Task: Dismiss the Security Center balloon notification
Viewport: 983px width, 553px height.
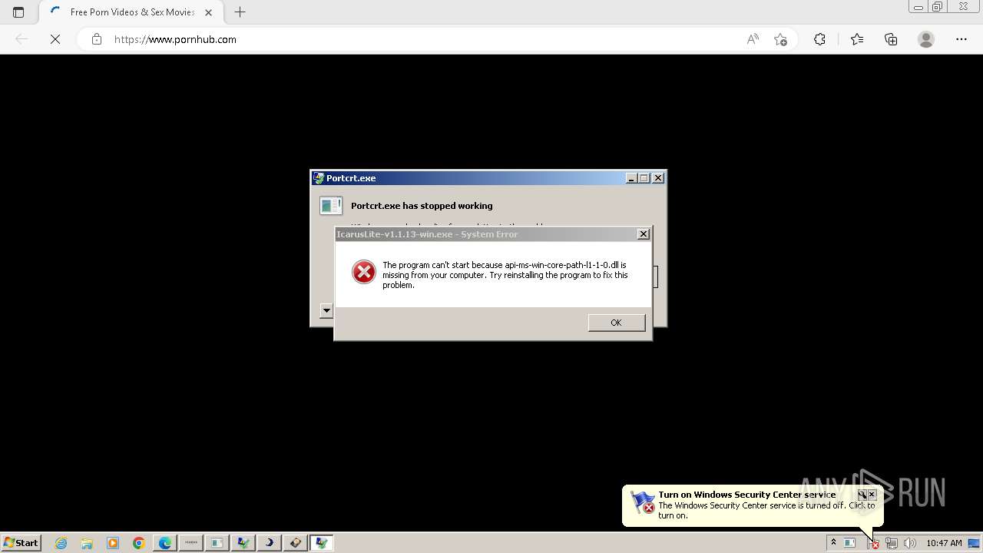Action: [x=872, y=495]
